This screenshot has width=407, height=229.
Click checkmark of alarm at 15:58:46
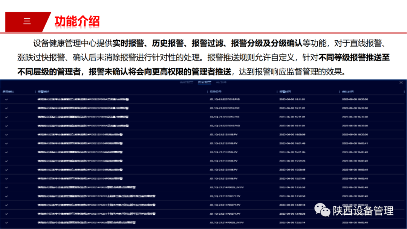click(6, 170)
